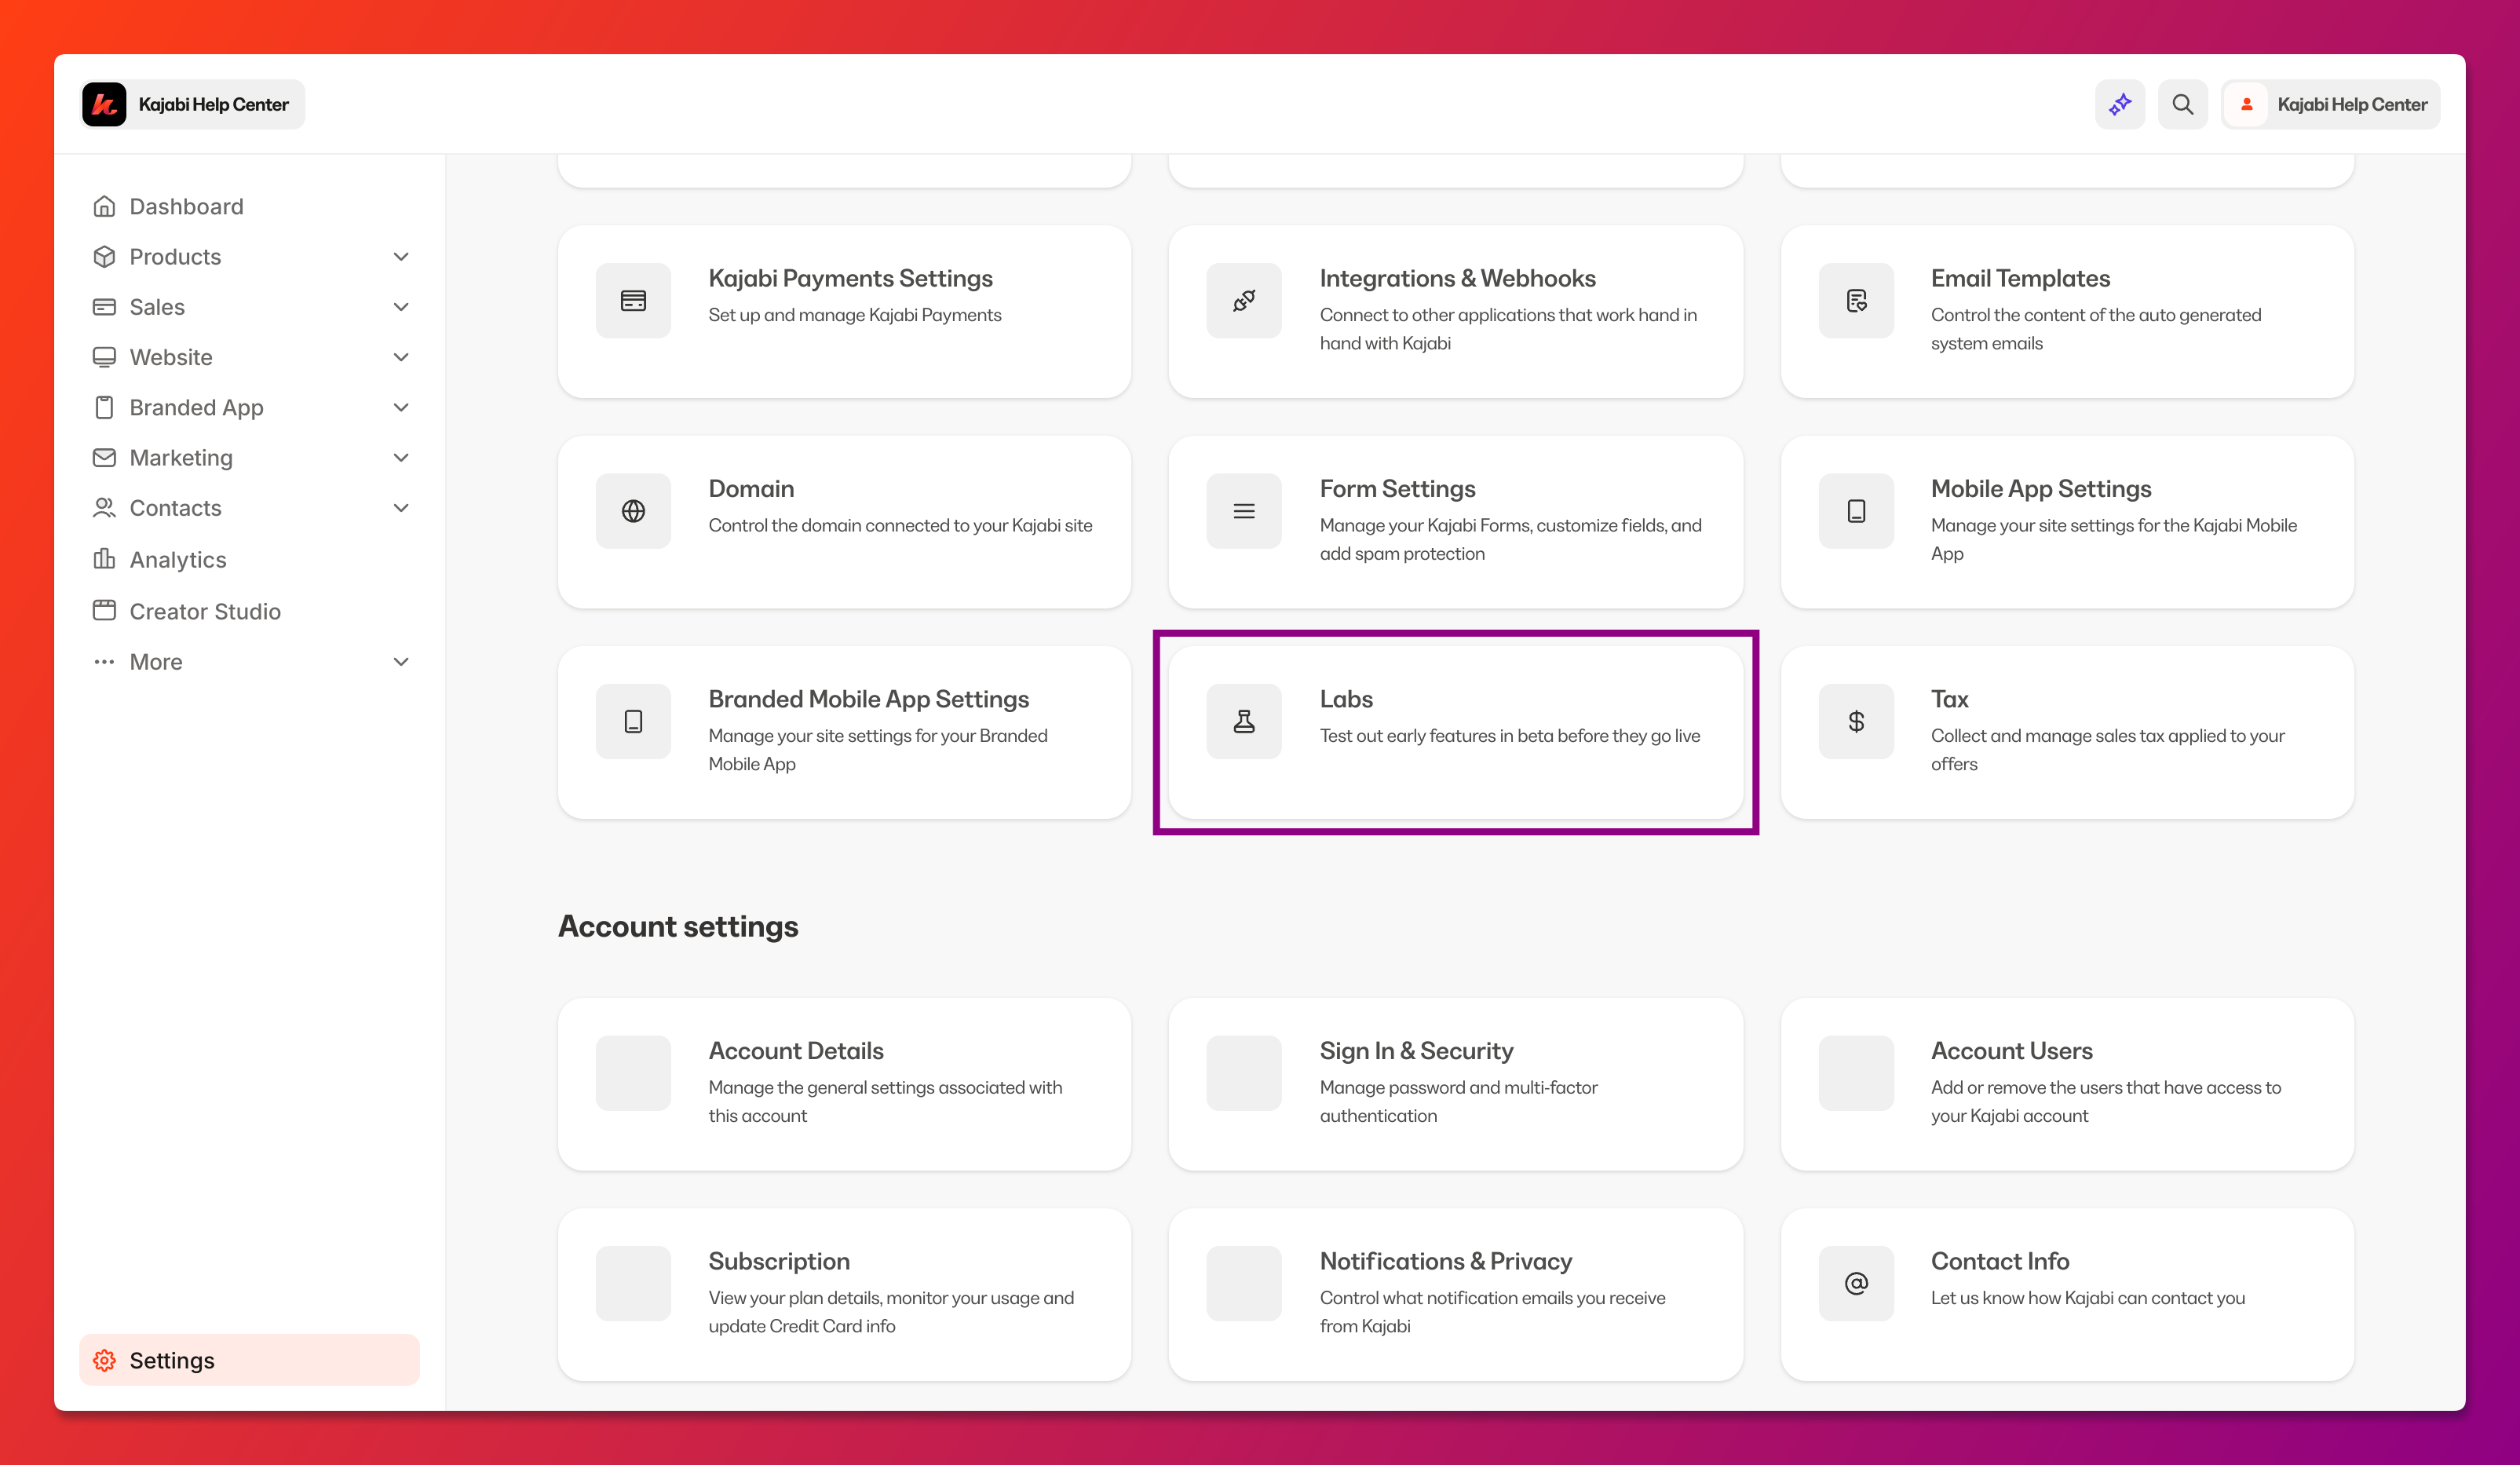Click the Tax dollar sign icon
This screenshot has height=1465, width=2520.
(1856, 721)
